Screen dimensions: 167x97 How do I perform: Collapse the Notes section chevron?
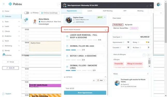(x=148, y=74)
